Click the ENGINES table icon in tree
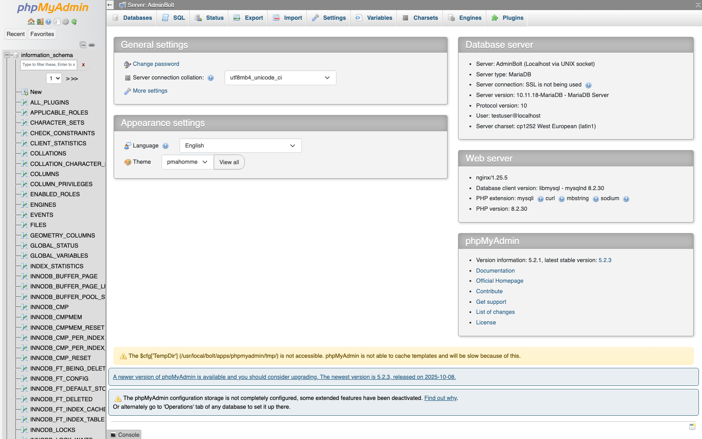The width and height of the screenshot is (702, 439). (25, 205)
